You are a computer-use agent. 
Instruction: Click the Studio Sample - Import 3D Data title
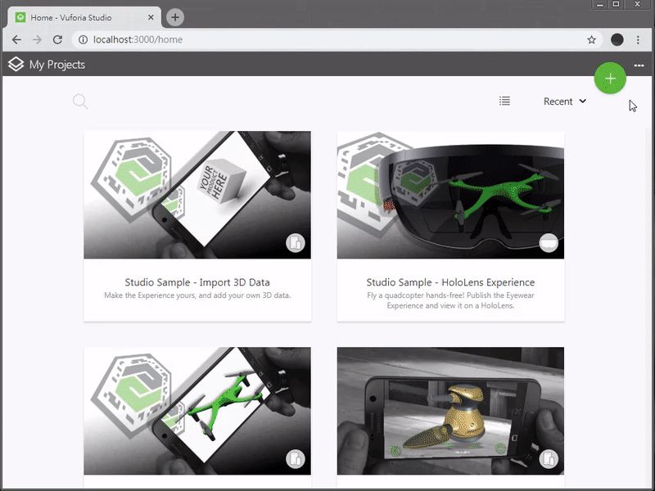point(197,282)
